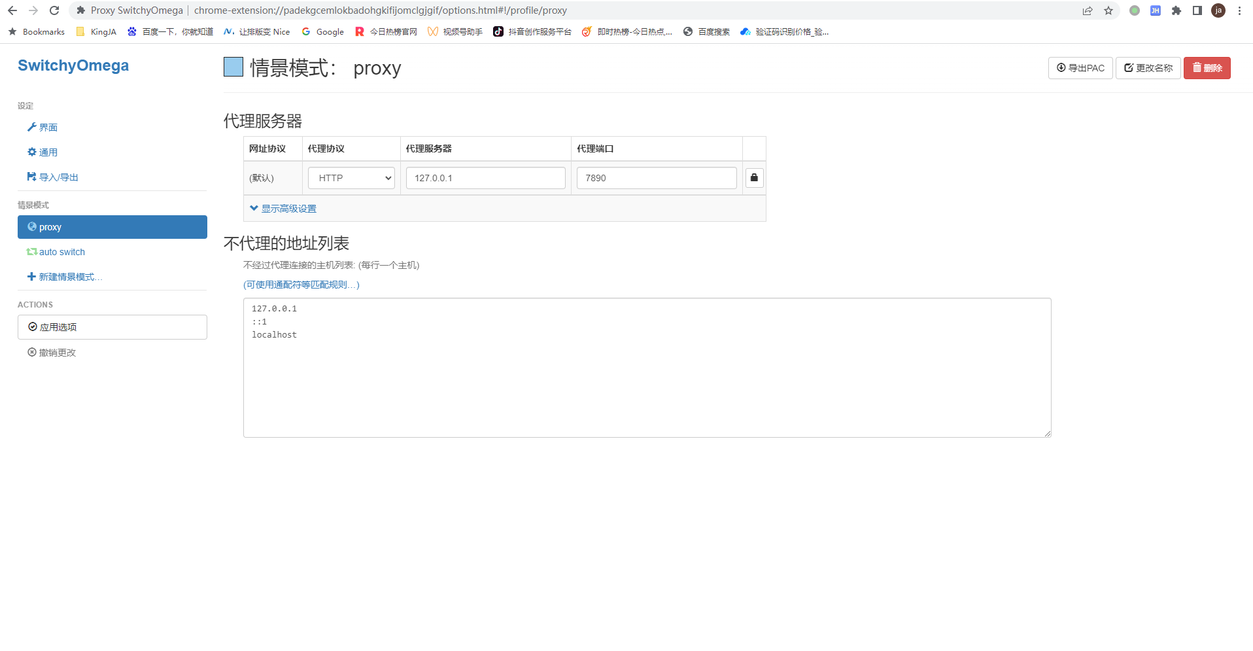Screen dimensions: 1253x651
Task: Open the KingJA bookmark folder
Action: [x=96, y=31]
